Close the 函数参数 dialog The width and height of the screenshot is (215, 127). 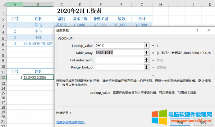[x=209, y=30]
